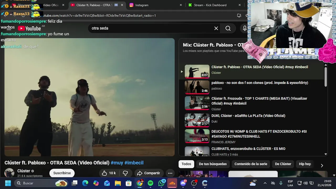Clear the search box with the X

[216, 28]
